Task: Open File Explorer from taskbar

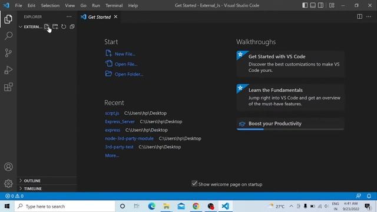Action: 166,206
